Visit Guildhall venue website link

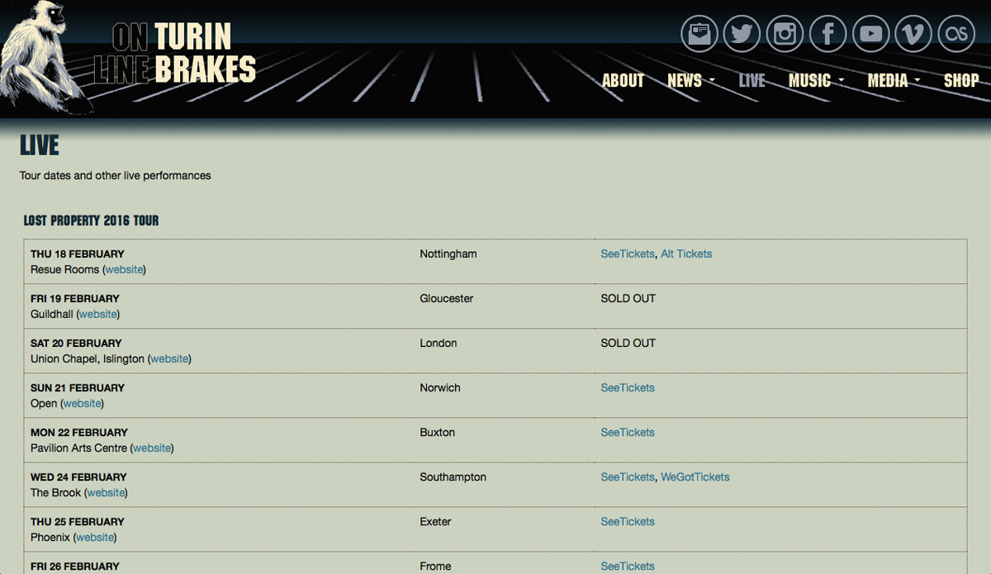tap(97, 314)
